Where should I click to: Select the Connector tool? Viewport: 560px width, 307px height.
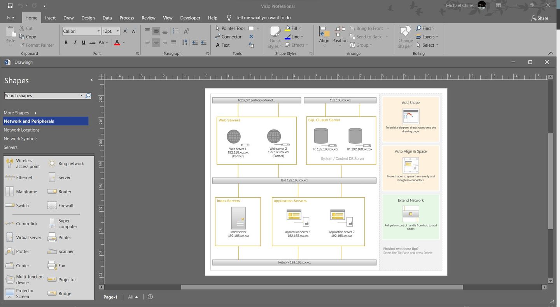point(228,37)
